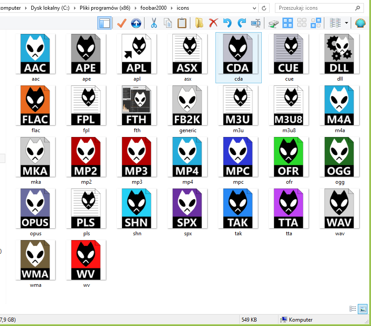Select the opus icon file
Screen dimensions: 371x326
pos(35,212)
